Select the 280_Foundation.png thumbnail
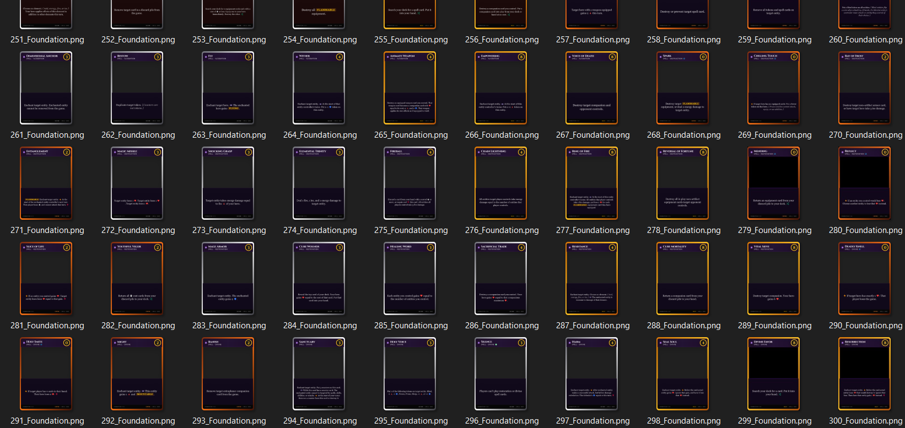The height and width of the screenshot is (428, 905). pyautogui.click(x=865, y=183)
